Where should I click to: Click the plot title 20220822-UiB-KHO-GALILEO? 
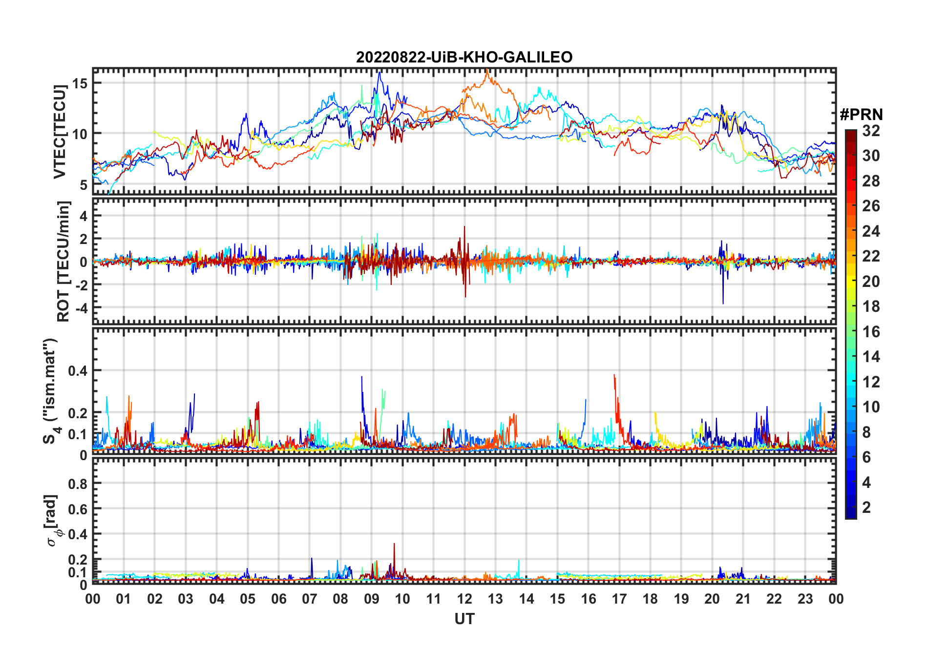[x=464, y=57]
